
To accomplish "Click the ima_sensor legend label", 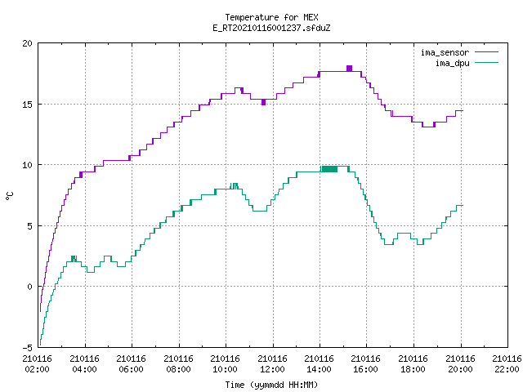I will (x=445, y=52).
